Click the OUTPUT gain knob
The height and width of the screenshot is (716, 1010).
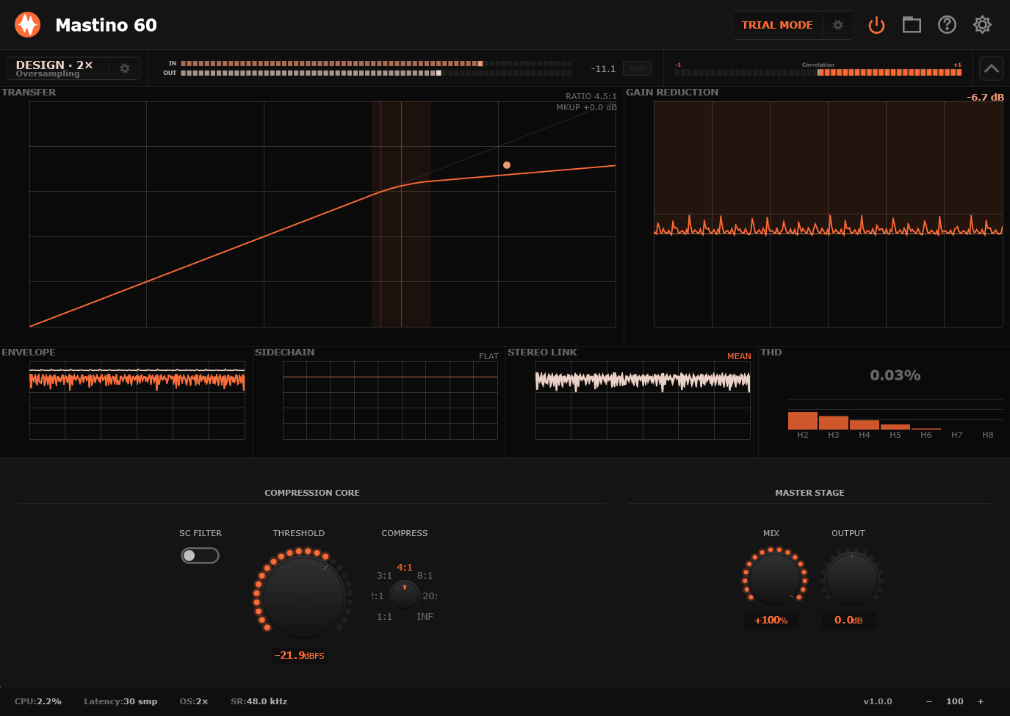coord(852,579)
